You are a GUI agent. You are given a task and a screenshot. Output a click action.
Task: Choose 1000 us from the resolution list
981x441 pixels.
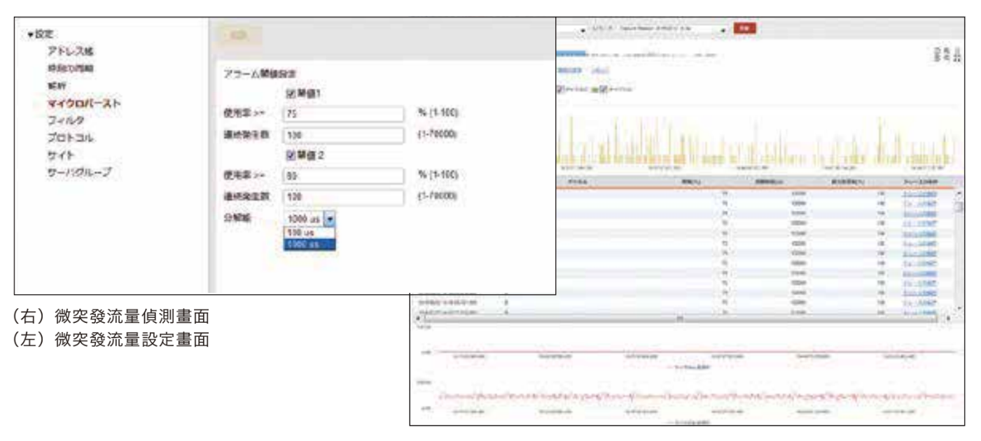pyautogui.click(x=309, y=244)
